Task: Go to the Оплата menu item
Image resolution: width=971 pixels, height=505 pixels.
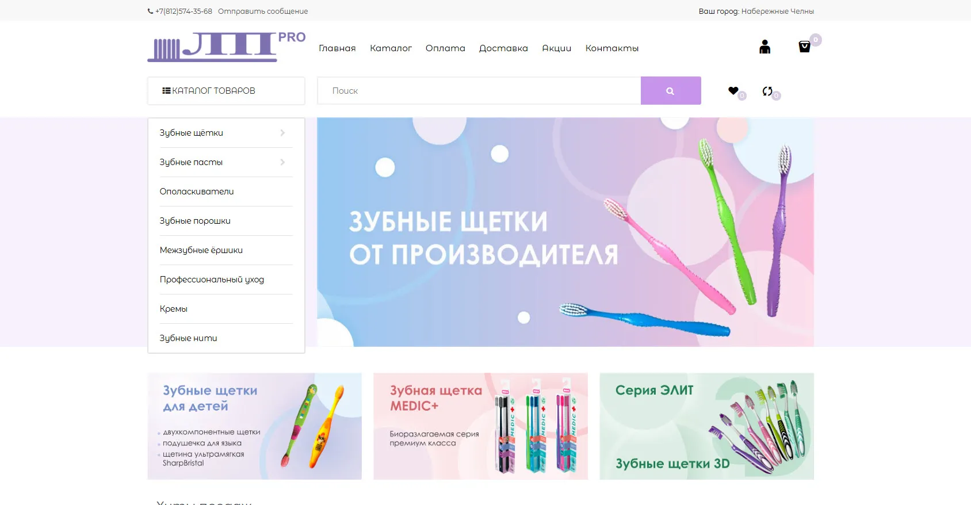Action: point(445,48)
